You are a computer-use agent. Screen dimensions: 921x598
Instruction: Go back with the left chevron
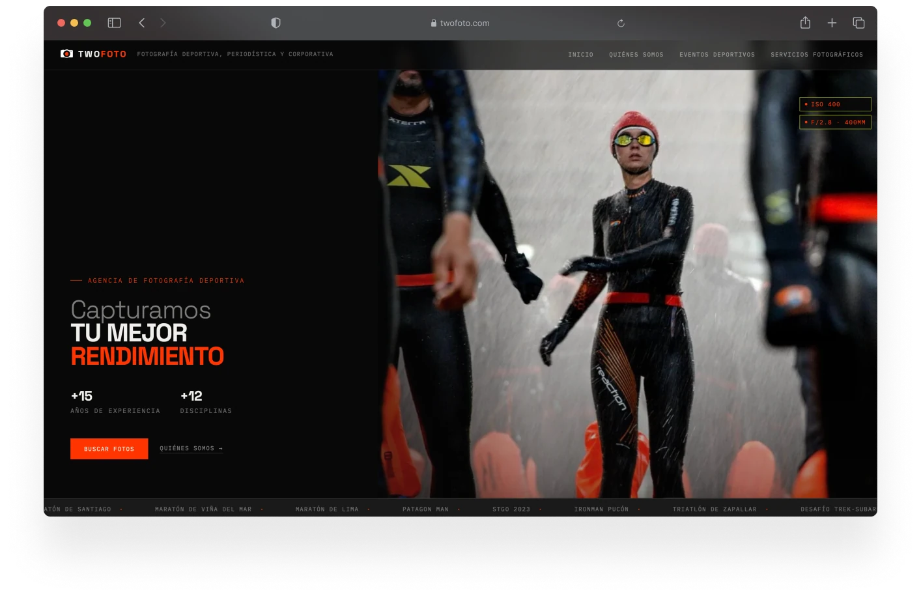141,23
